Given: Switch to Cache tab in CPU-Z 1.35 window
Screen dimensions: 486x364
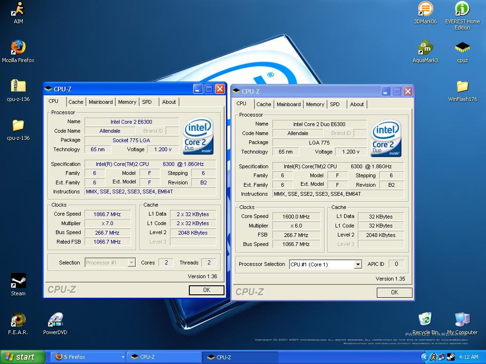Looking at the screenshot, I should (x=264, y=104).
